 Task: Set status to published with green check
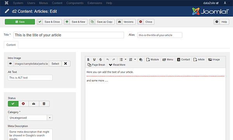[13, 104]
